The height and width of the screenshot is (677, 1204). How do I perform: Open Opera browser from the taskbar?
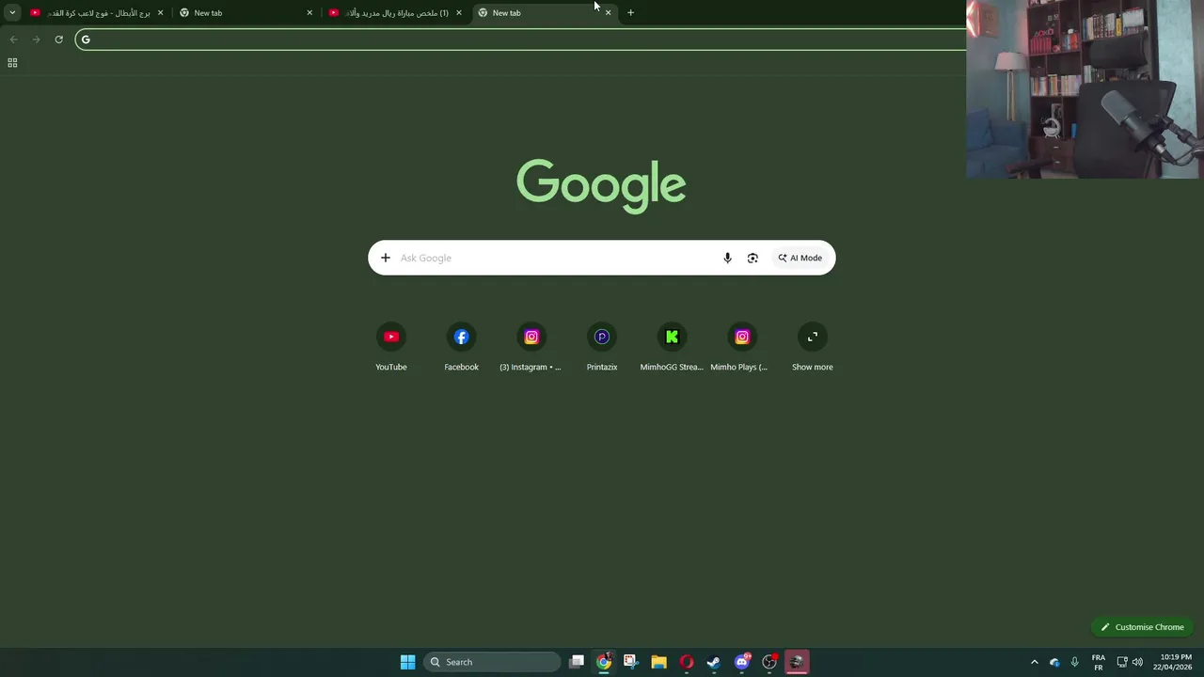(687, 662)
